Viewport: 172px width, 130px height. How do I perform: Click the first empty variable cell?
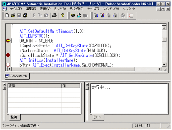(35, 90)
